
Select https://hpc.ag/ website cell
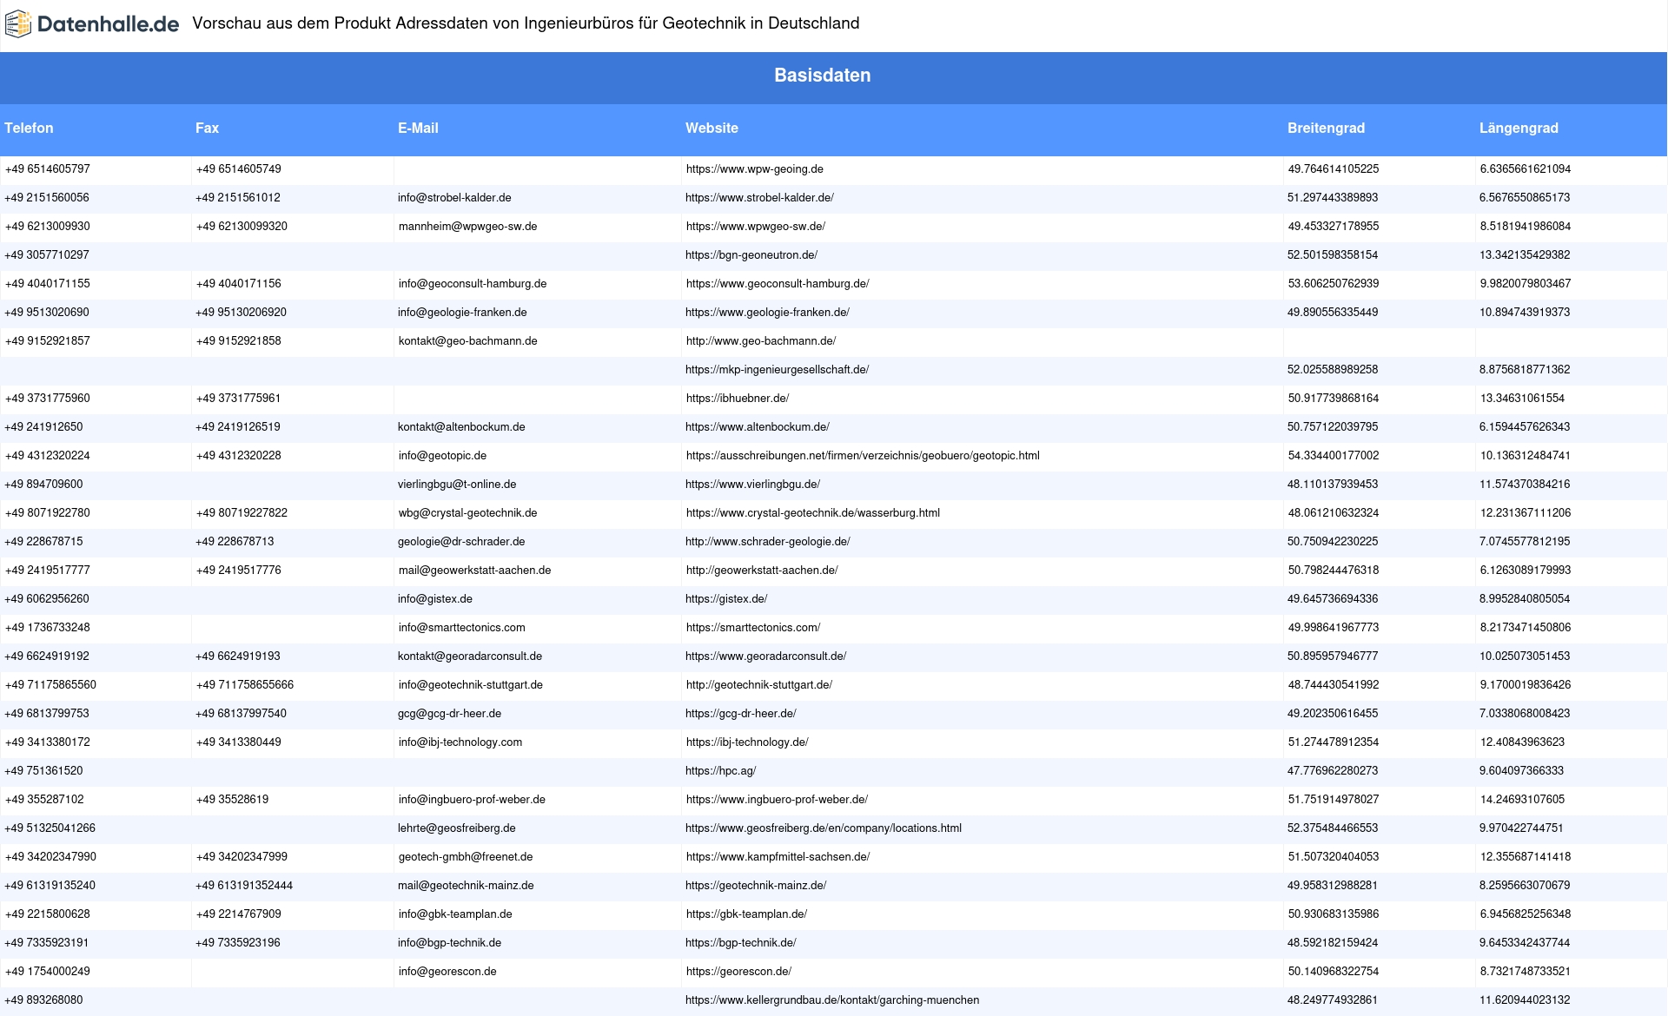(720, 771)
